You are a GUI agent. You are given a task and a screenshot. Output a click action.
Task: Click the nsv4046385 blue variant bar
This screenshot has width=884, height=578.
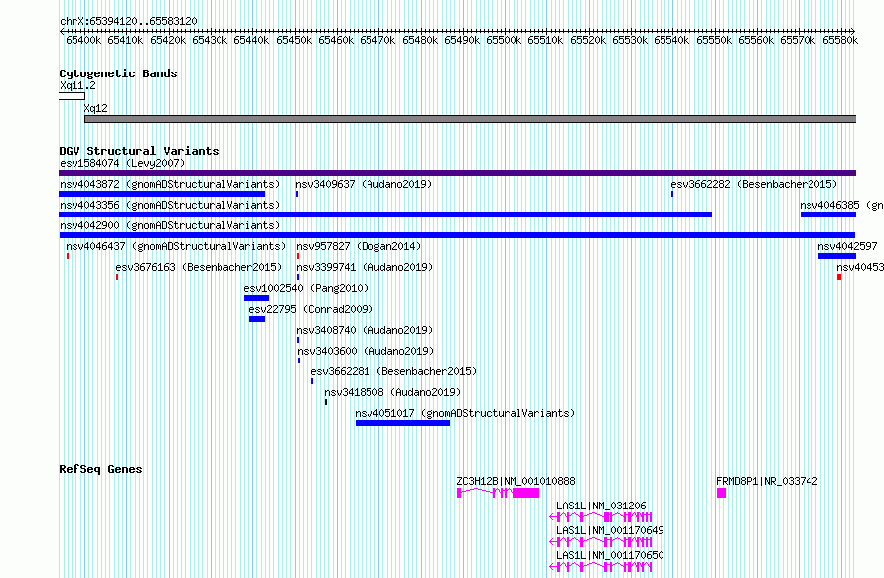pyautogui.click(x=828, y=215)
